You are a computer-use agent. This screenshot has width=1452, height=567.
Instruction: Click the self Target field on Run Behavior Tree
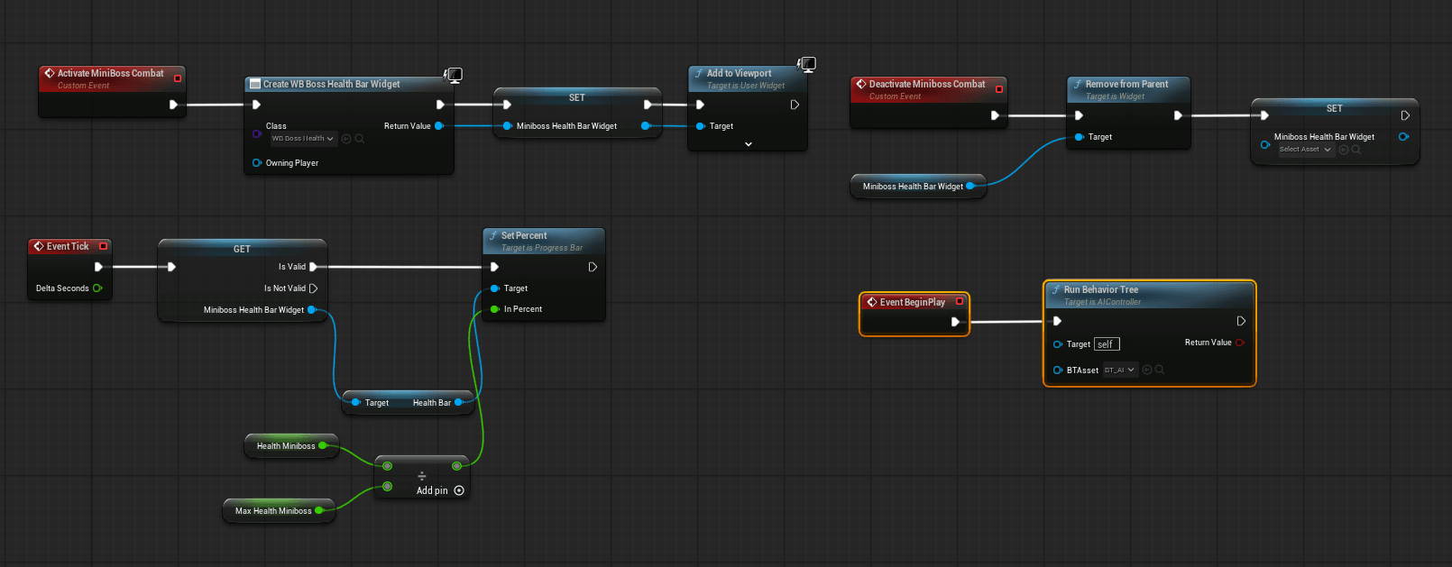coord(1107,344)
